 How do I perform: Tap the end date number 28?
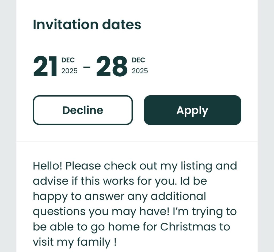tap(112, 66)
